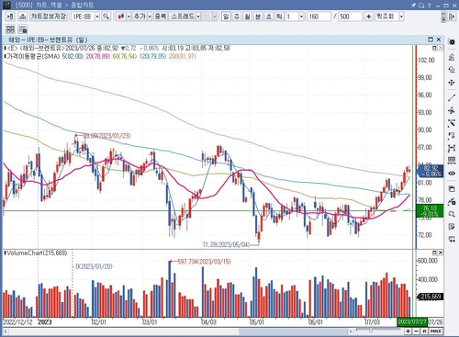
Task: Click the symbol search magnifier button
Action: [x=106, y=17]
